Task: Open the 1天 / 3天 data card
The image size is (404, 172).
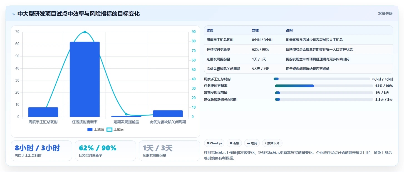Action: (169, 151)
